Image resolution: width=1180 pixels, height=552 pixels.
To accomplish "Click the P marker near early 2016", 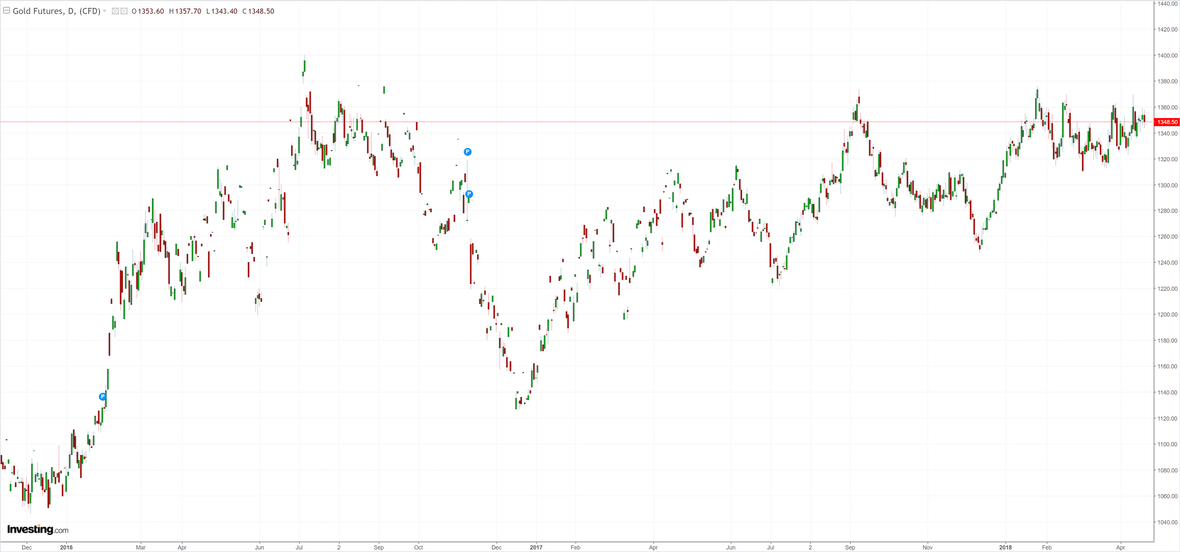I will (103, 396).
